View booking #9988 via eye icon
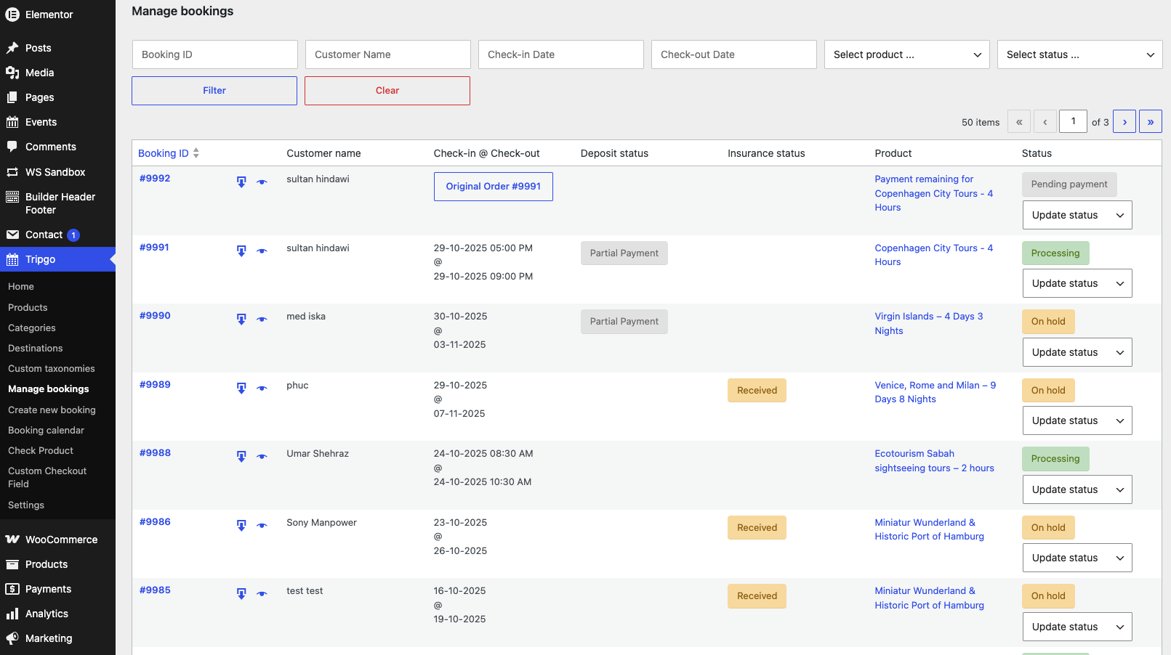The height and width of the screenshot is (655, 1171). coord(262,457)
